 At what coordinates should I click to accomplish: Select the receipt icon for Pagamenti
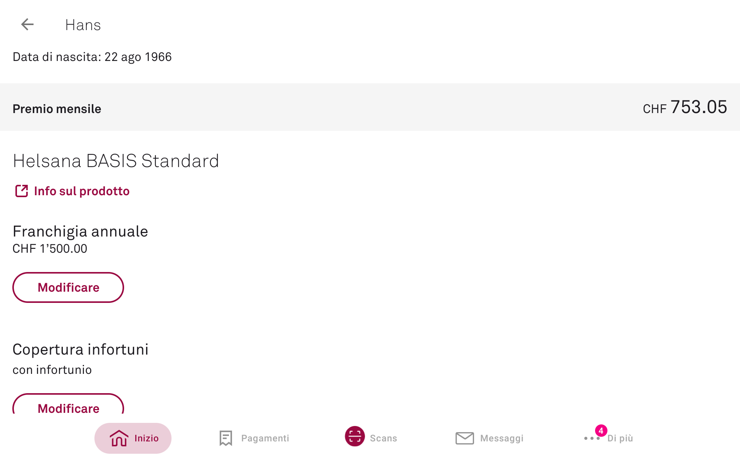pos(226,438)
